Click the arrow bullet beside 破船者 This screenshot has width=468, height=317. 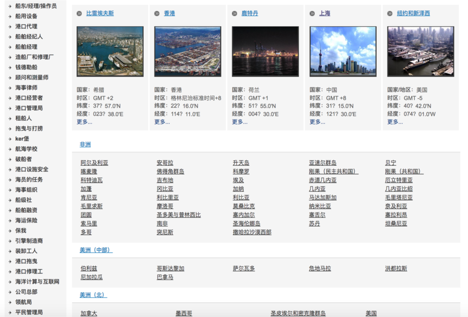[10, 159]
